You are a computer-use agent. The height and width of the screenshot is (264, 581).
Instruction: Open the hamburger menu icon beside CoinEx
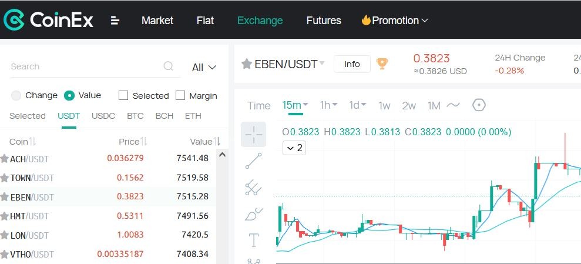pyautogui.click(x=115, y=21)
